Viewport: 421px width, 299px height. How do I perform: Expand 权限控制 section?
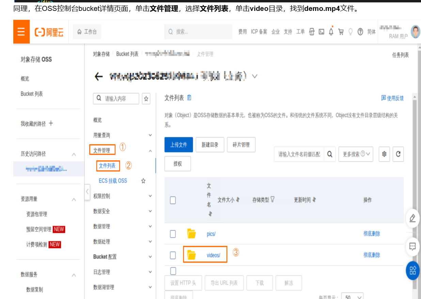coord(150,196)
